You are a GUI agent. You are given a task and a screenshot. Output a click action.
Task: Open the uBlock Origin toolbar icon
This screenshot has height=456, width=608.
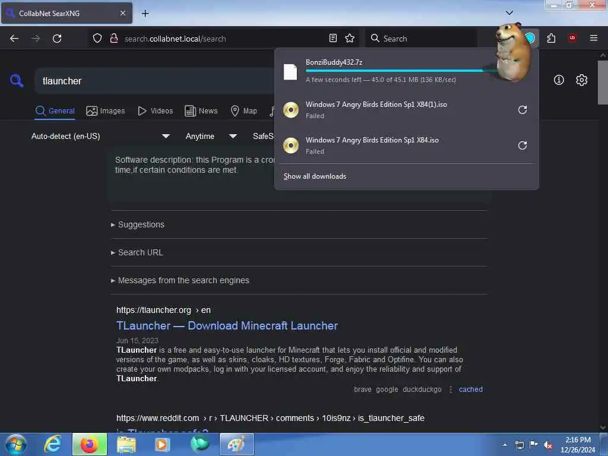[572, 38]
